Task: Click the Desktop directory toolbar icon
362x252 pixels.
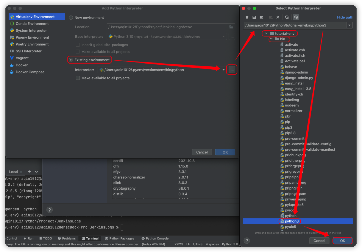Action: (x=254, y=17)
